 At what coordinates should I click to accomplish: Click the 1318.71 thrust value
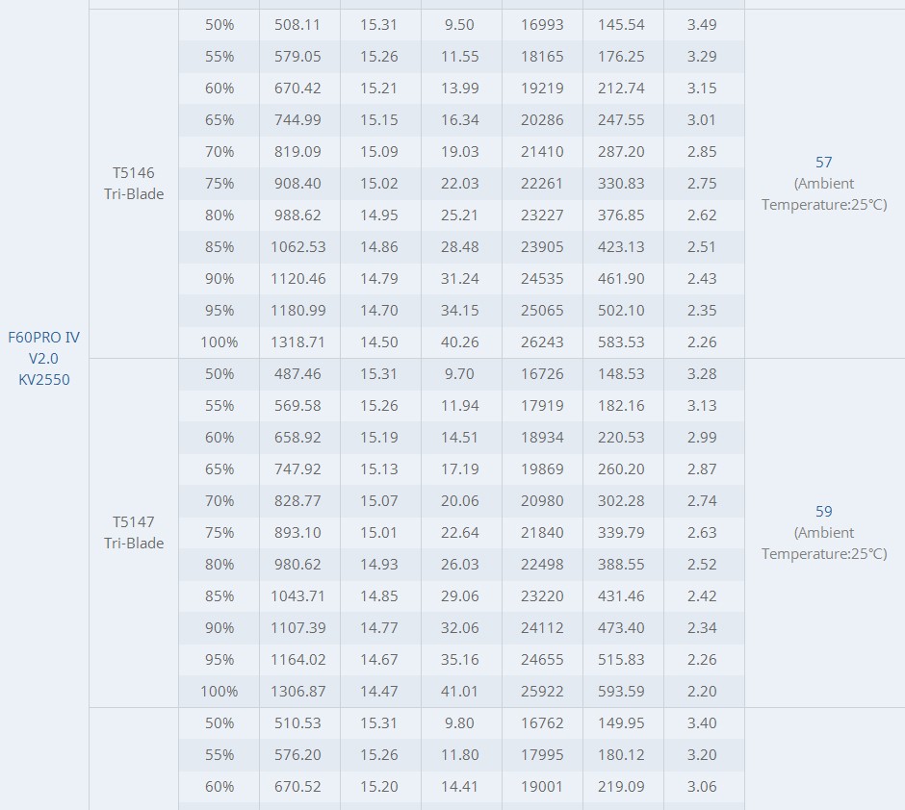coord(298,342)
